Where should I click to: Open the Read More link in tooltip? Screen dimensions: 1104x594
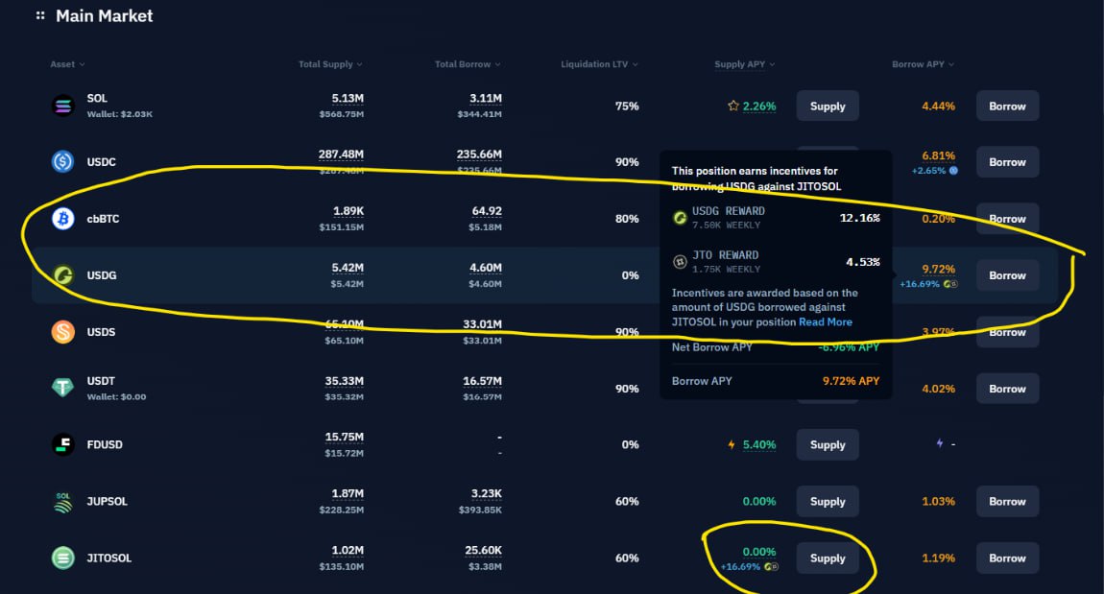(826, 321)
